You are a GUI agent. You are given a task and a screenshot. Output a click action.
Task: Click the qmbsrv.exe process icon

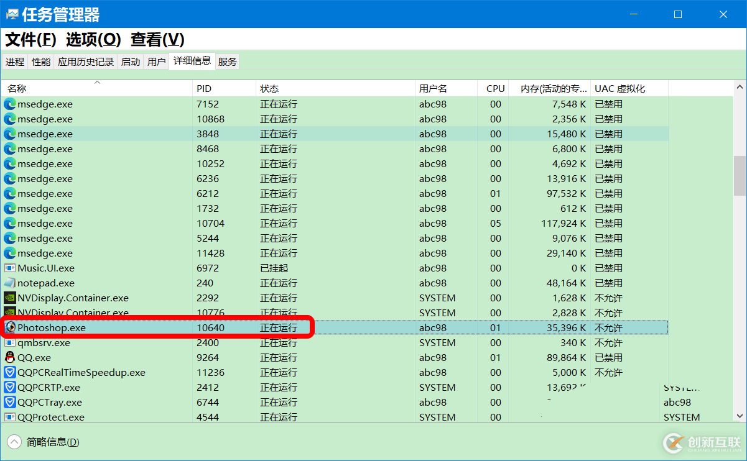[x=10, y=342]
